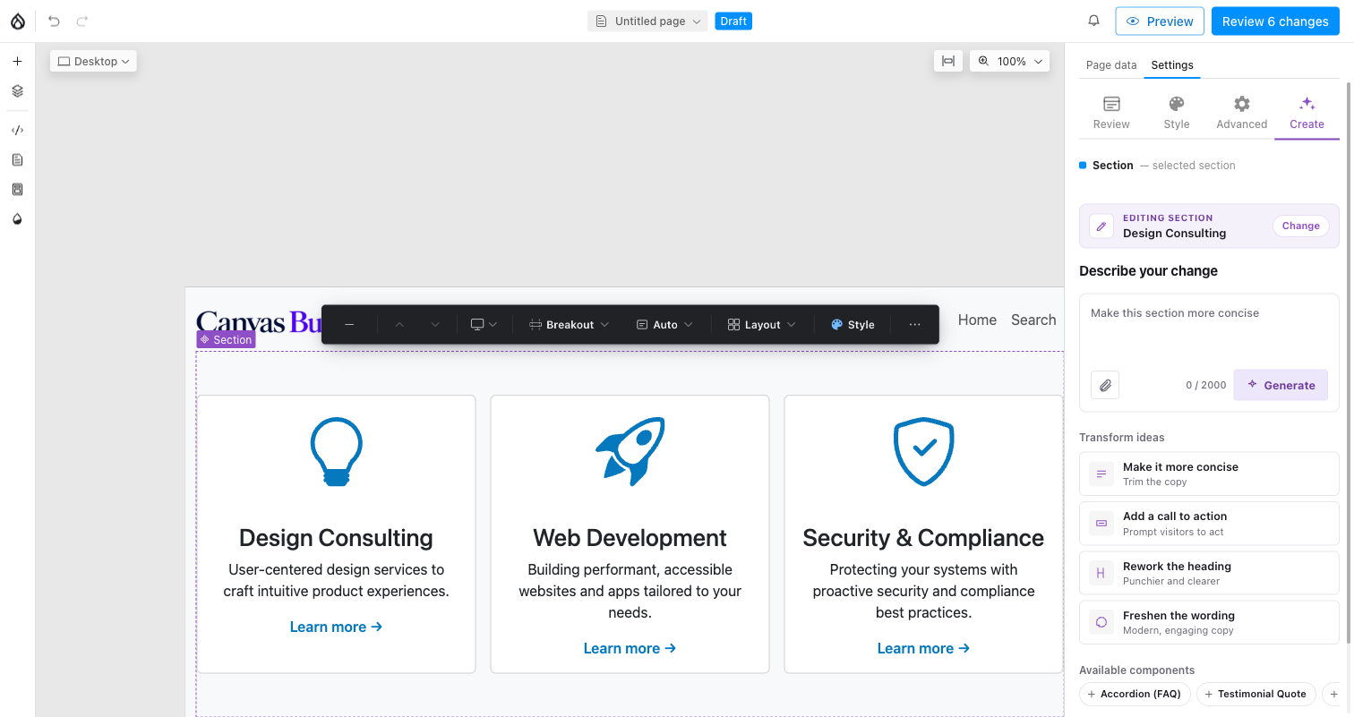Click the purple Section label tag
Viewport: 1354px width, 717px height.
pyautogui.click(x=227, y=339)
